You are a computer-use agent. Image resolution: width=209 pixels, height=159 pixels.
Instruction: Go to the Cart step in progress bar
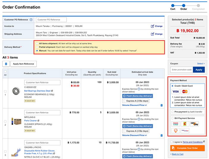(172, 5)
